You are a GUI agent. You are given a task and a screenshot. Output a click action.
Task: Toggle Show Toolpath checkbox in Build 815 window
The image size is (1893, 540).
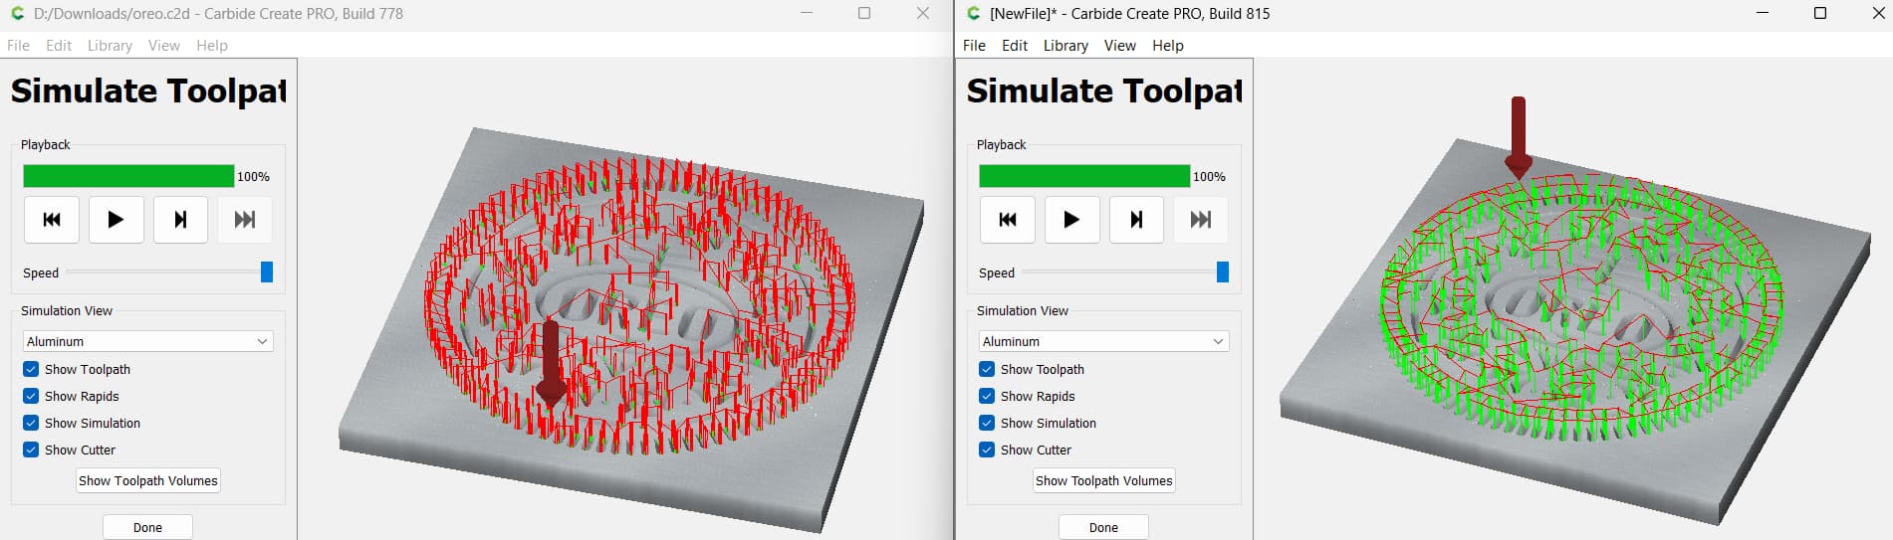987,369
